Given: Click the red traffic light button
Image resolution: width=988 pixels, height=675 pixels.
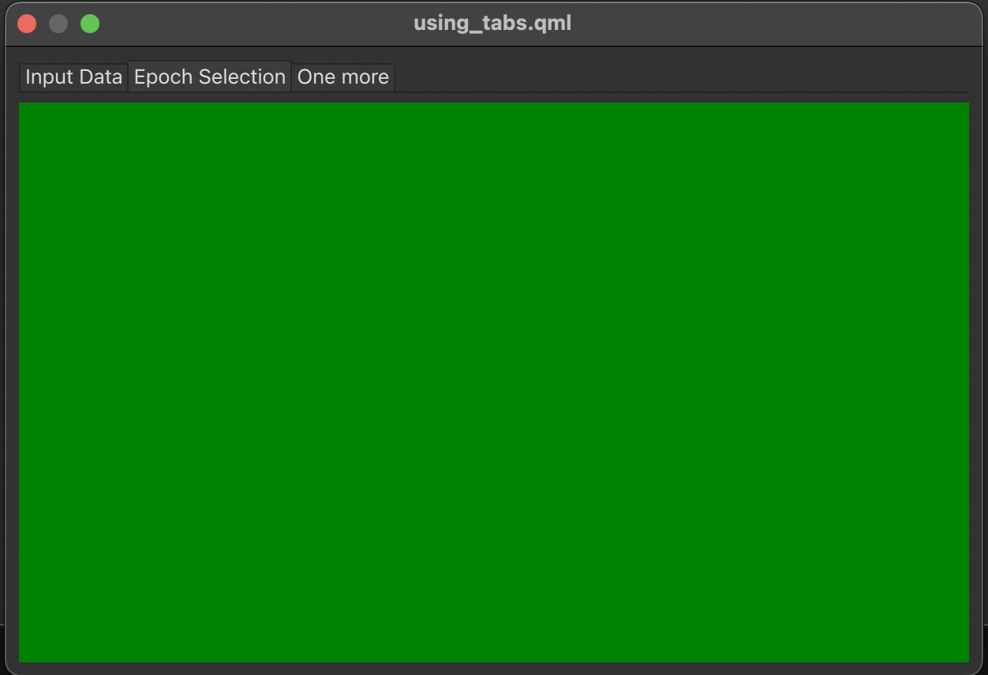Looking at the screenshot, I should point(27,24).
